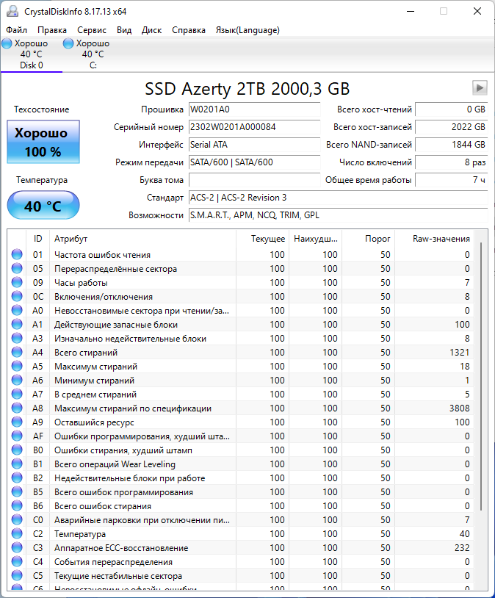Click raw value 3808
The height and width of the screenshot is (598, 495).
tap(459, 408)
